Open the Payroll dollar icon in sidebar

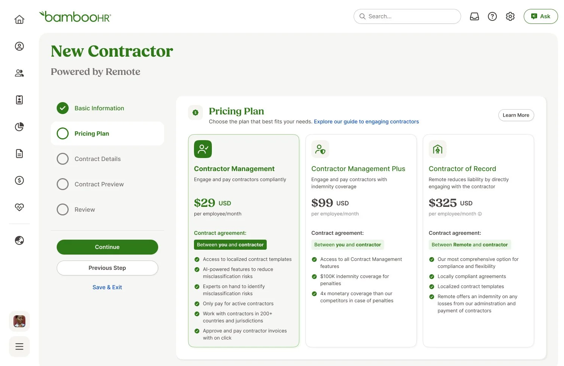19,180
